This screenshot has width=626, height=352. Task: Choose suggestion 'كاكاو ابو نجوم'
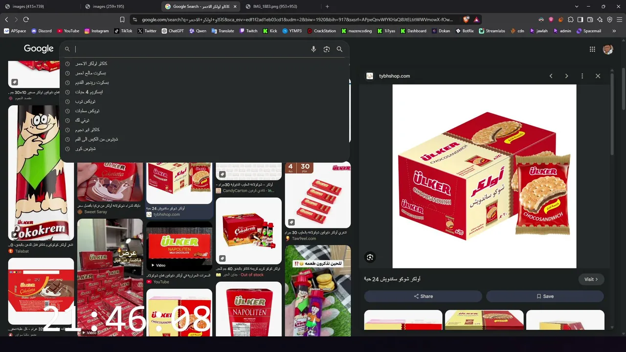click(204, 130)
